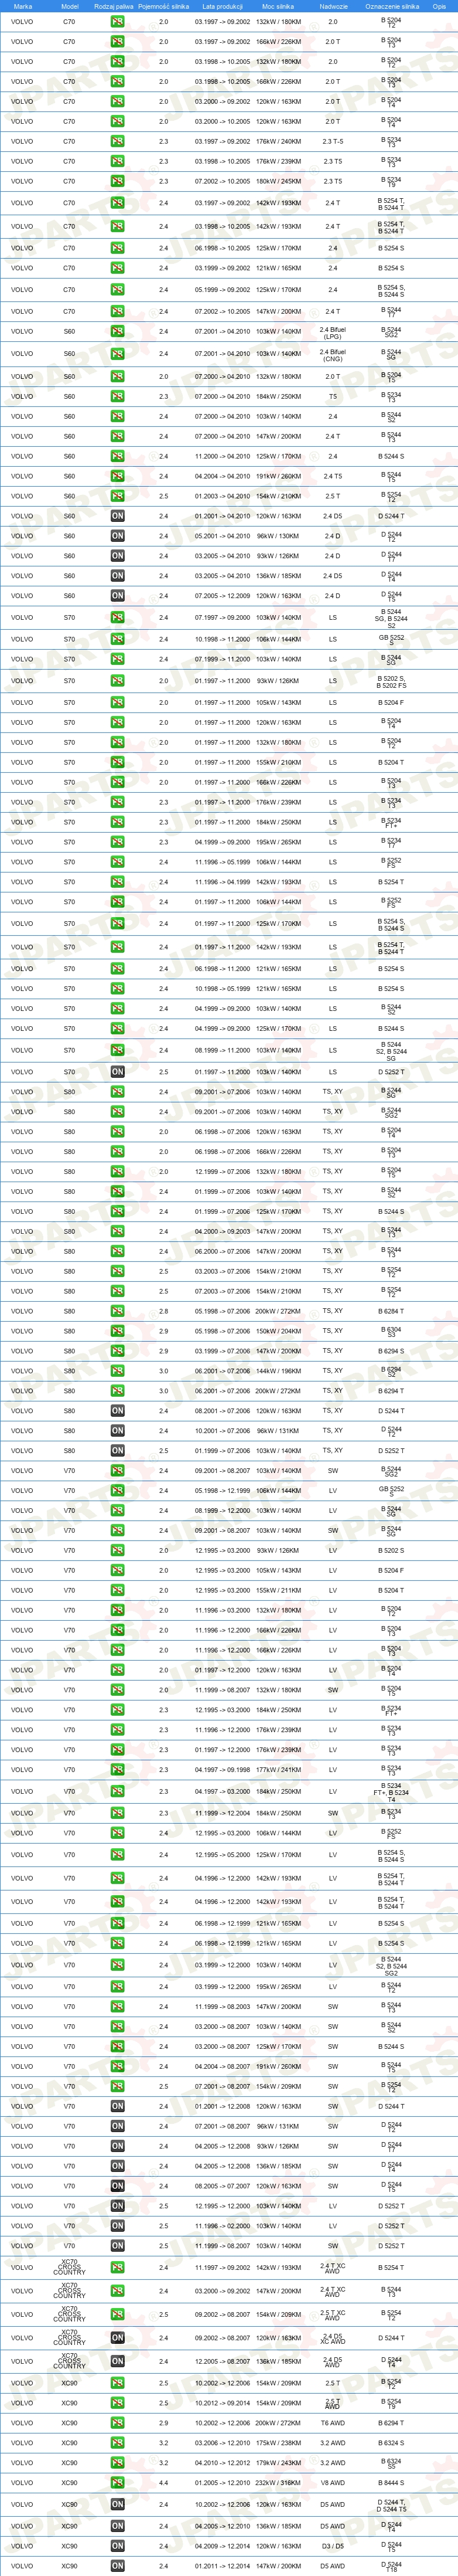This screenshot has height=2576, width=458.
Task: Click the Oznaczenie silnika column header
Action: click(x=392, y=6)
